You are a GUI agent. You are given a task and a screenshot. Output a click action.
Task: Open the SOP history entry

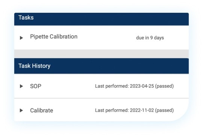[x=36, y=86]
